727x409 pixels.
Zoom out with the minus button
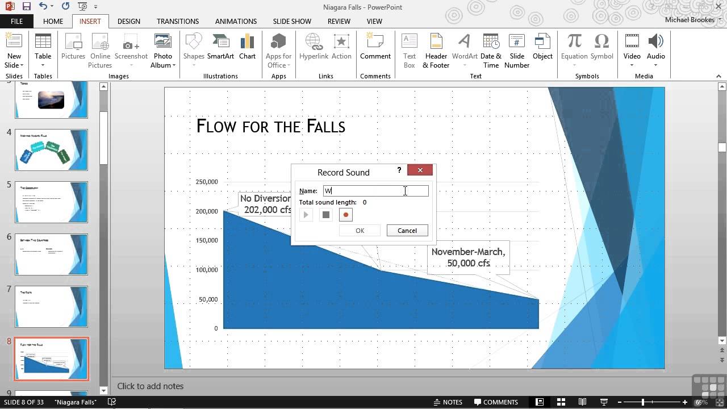point(619,402)
